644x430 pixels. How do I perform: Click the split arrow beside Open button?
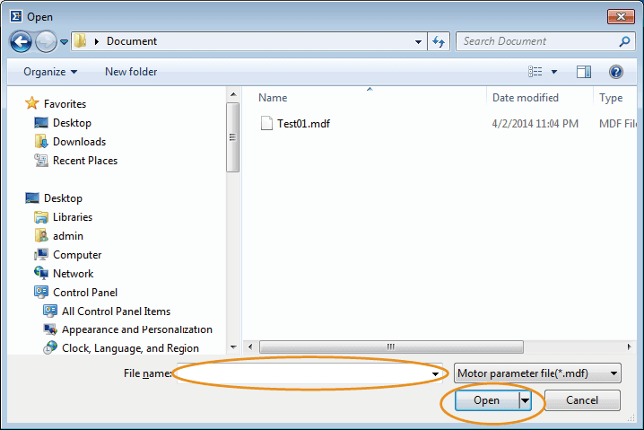(x=525, y=400)
